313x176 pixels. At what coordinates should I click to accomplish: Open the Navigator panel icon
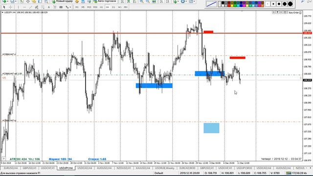point(34,1)
